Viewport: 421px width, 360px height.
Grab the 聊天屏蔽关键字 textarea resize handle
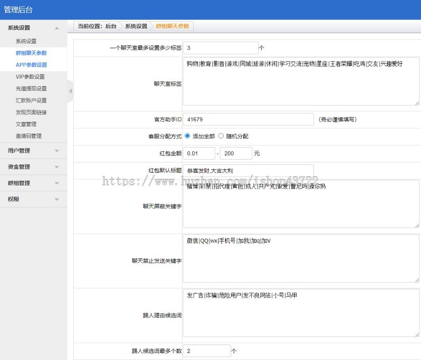tap(417, 226)
